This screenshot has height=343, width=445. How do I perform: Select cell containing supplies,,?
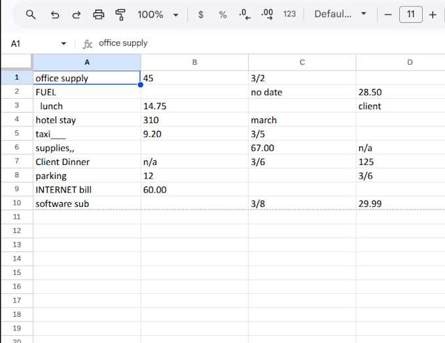coord(87,147)
